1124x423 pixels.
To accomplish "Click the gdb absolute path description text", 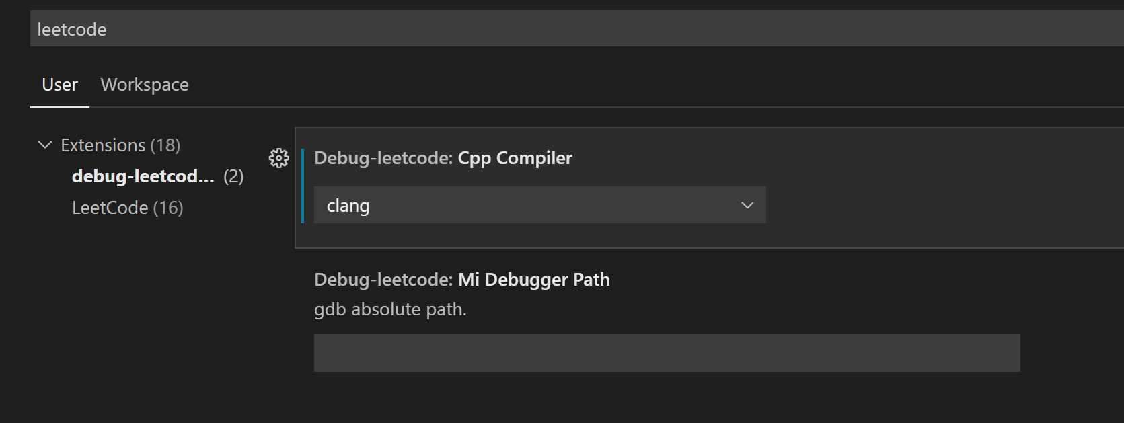I will click(390, 309).
